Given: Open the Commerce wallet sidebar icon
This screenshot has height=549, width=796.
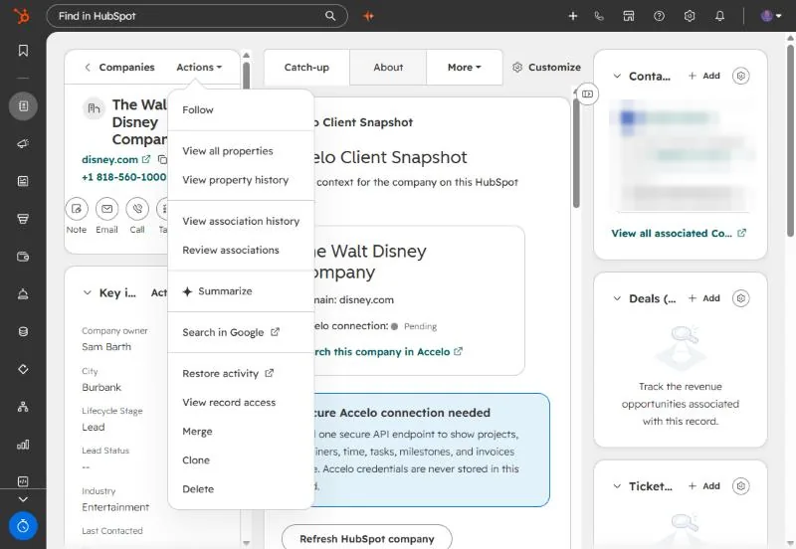Looking at the screenshot, I should (23, 257).
